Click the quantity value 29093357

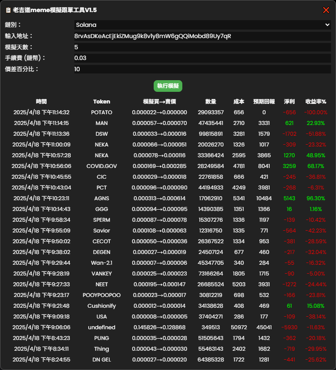[x=211, y=112]
